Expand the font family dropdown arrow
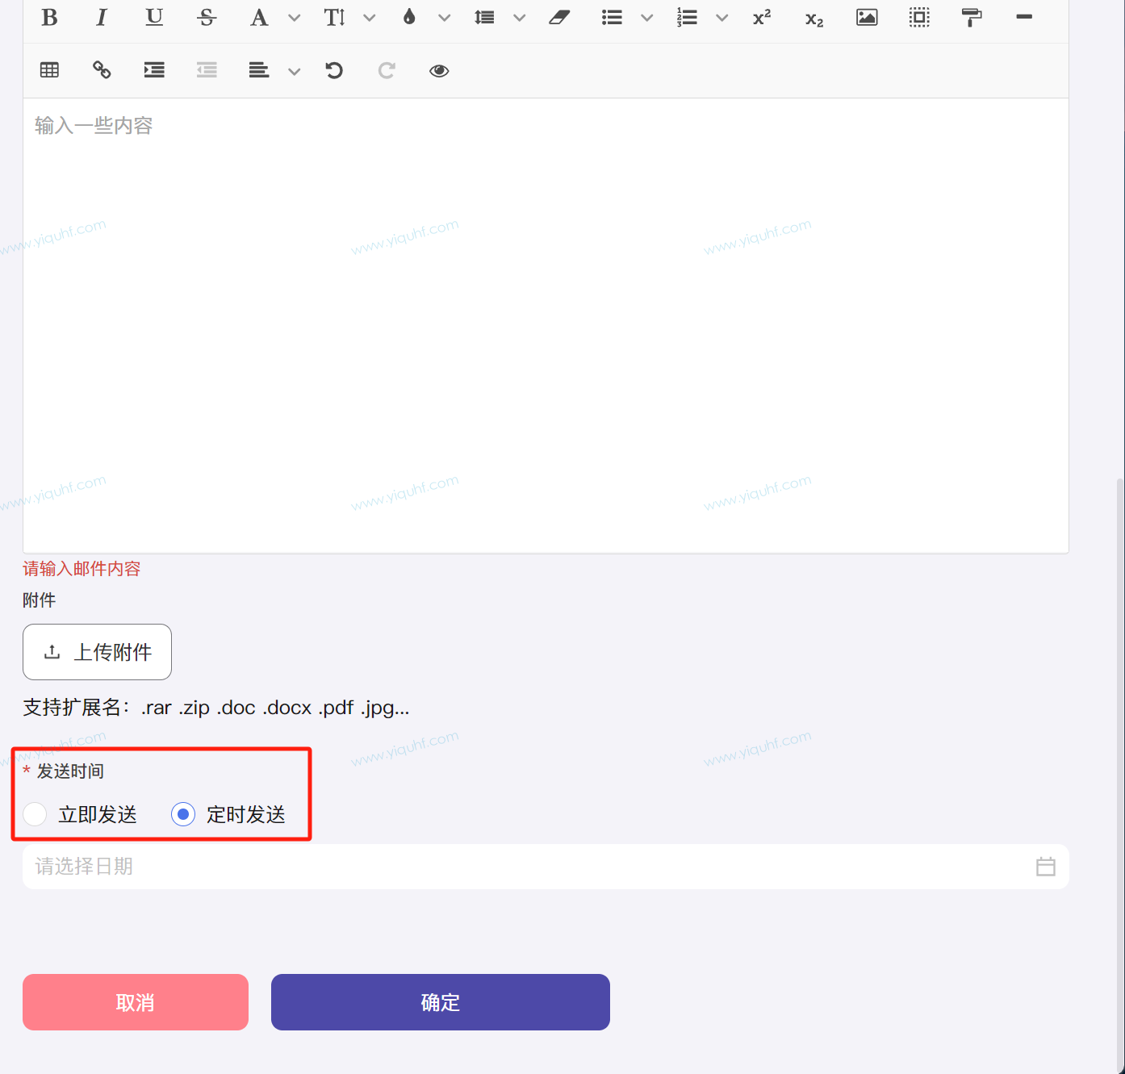This screenshot has width=1125, height=1074. click(295, 18)
